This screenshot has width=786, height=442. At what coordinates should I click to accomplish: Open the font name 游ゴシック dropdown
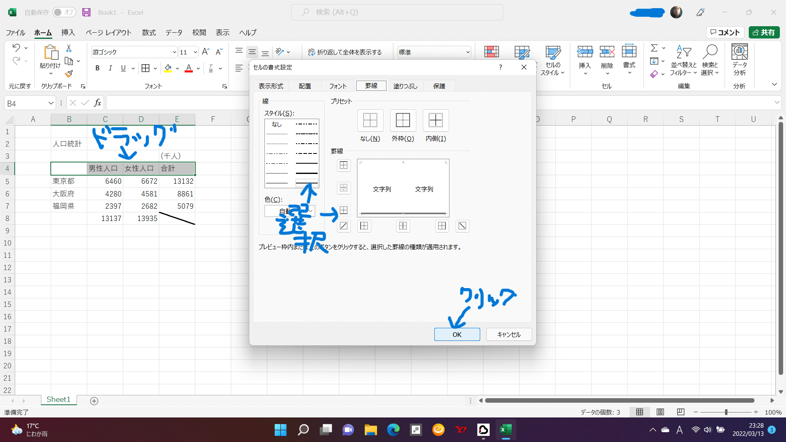(174, 52)
